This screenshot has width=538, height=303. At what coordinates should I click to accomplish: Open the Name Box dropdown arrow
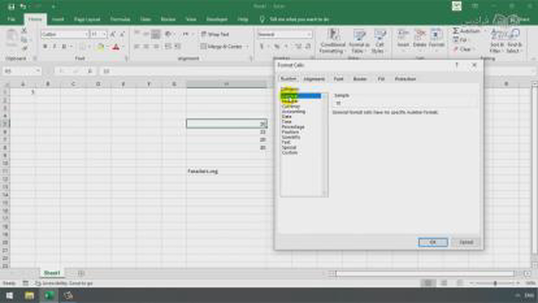38,71
